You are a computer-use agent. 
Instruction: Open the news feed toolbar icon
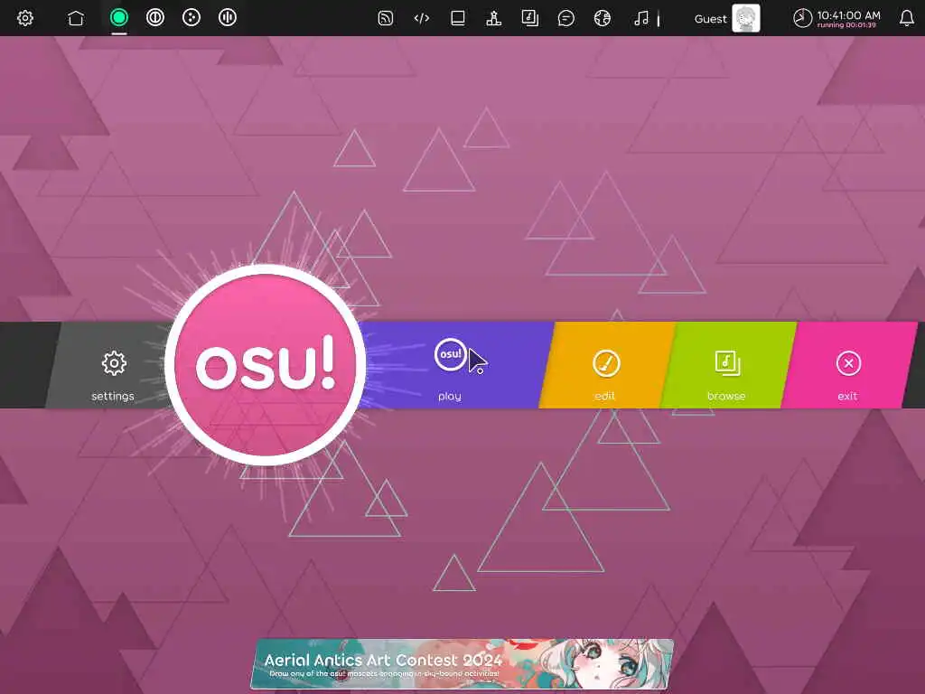coord(385,18)
